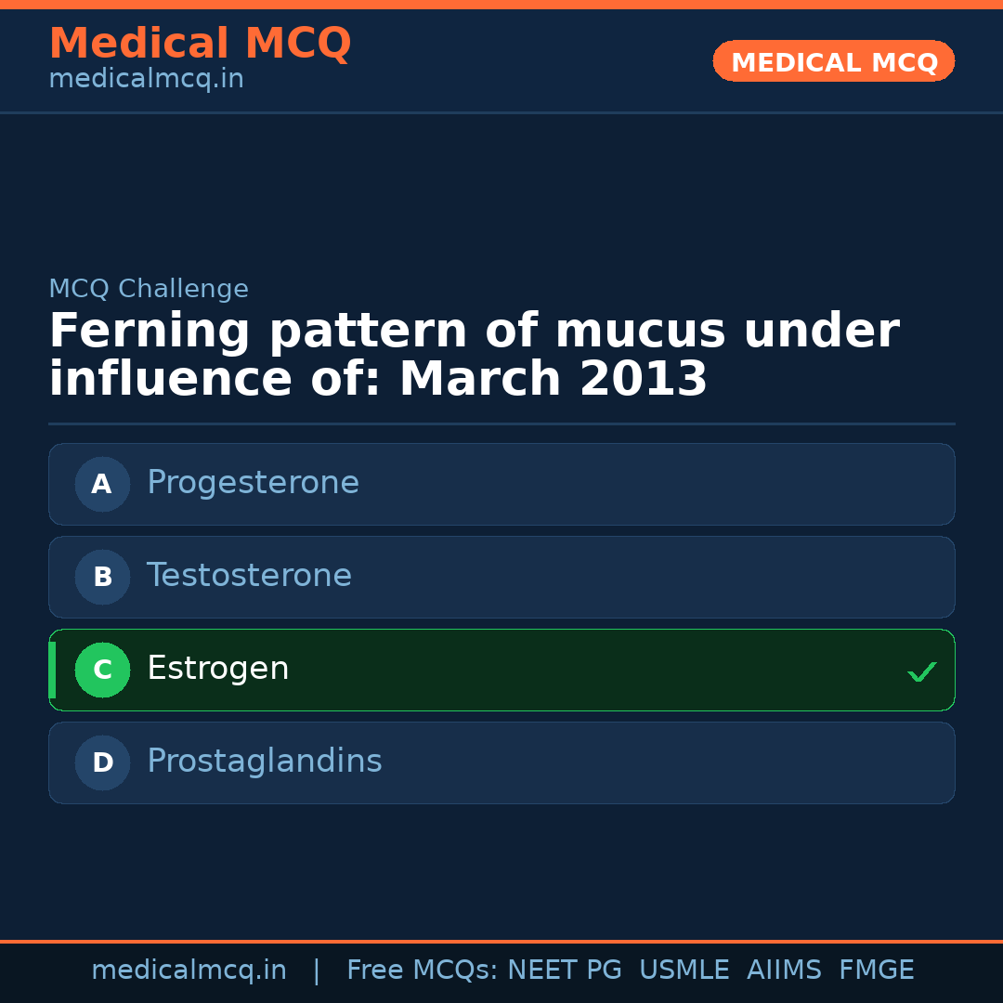The height and width of the screenshot is (1003, 1003).
Task: Click the green checkmark on option C
Action: (921, 671)
